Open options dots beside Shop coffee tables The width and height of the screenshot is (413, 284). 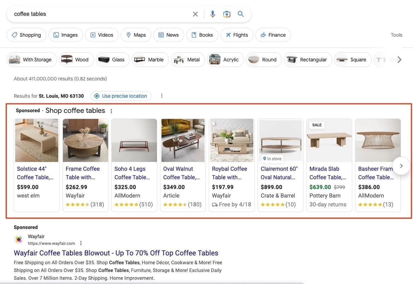(x=111, y=111)
